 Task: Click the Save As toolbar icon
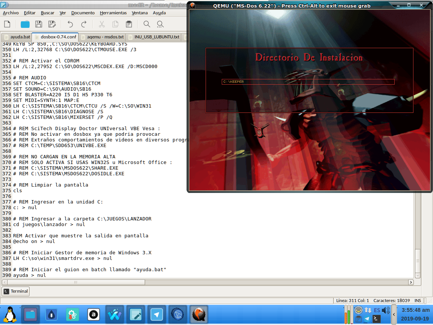pos(52,24)
